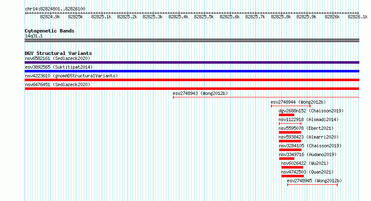The height and width of the screenshot is (201, 371).
Task: Open the nsv4742503 (Quan2021) label
Action: (307, 172)
